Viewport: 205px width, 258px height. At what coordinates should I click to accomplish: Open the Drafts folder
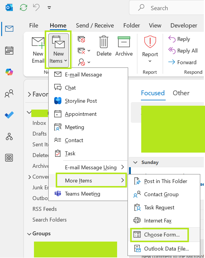coord(40,134)
